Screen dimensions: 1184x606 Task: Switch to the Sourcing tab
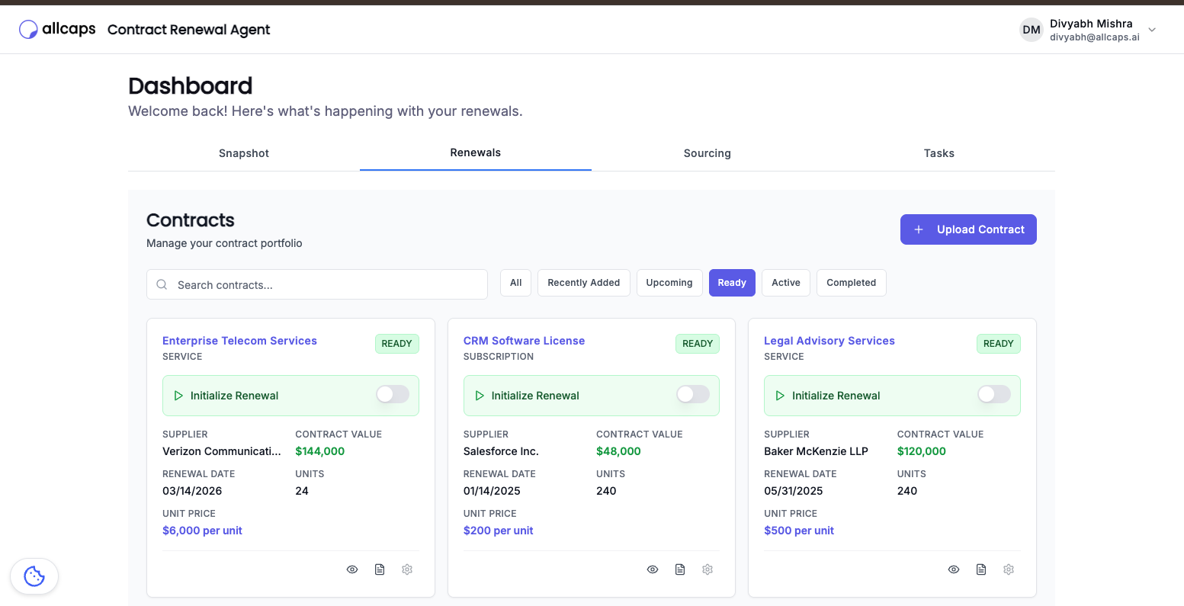[707, 153]
